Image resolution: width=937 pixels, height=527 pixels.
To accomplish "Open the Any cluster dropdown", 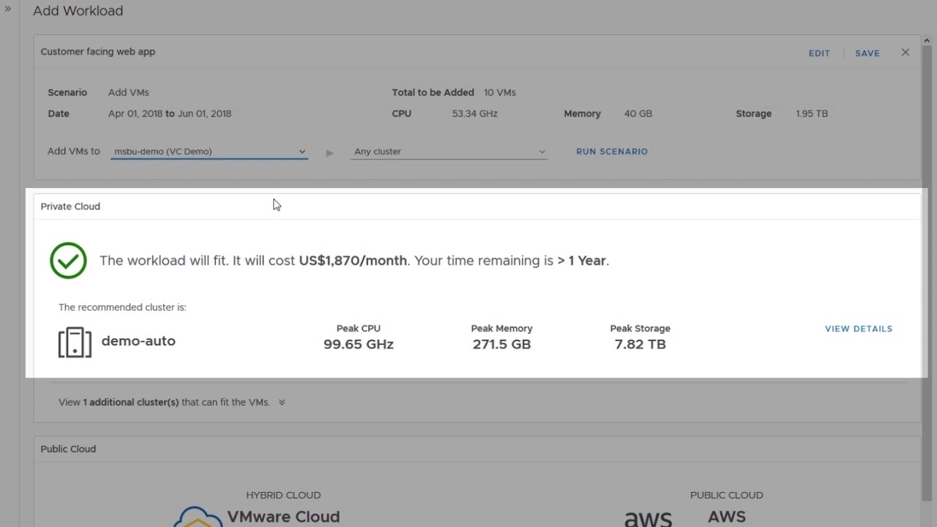I will pyautogui.click(x=449, y=152).
